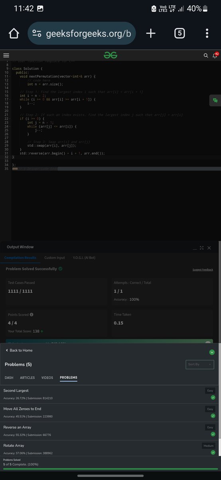The height and width of the screenshot is (480, 221).
Task: Click the Points Scored 4 / 4 value
Action: pos(12,323)
